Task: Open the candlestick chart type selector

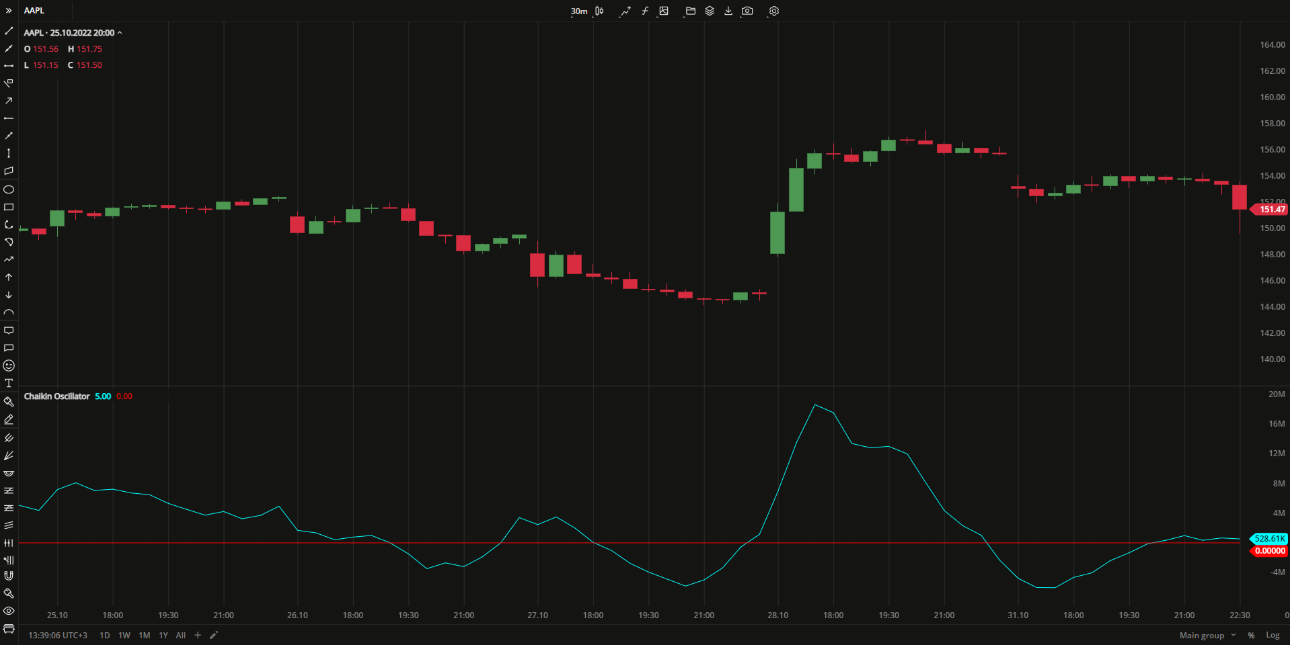Action: 599,11
